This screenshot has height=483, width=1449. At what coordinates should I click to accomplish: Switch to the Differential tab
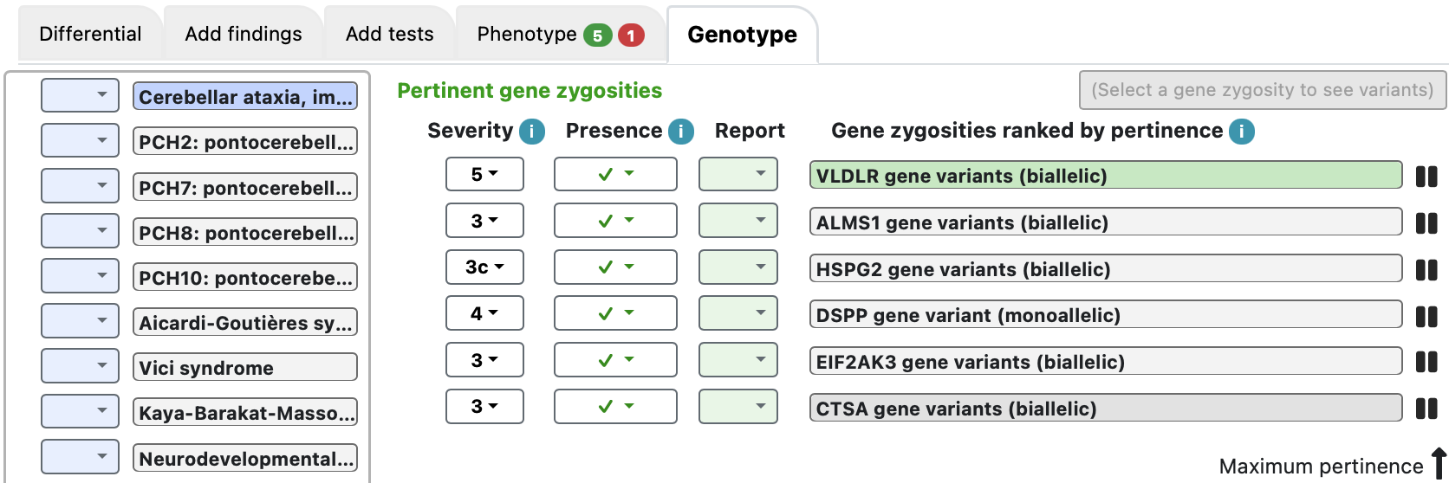(x=90, y=35)
